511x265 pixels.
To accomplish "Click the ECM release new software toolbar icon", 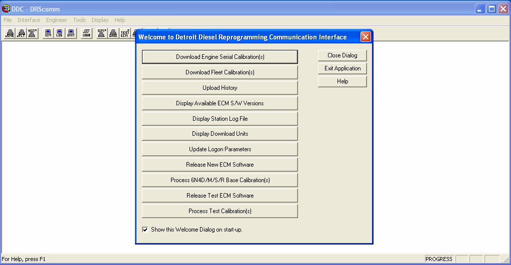I will [101, 33].
